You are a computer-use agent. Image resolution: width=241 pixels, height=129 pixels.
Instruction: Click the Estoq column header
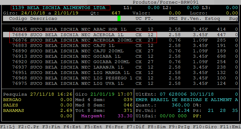[212, 19]
